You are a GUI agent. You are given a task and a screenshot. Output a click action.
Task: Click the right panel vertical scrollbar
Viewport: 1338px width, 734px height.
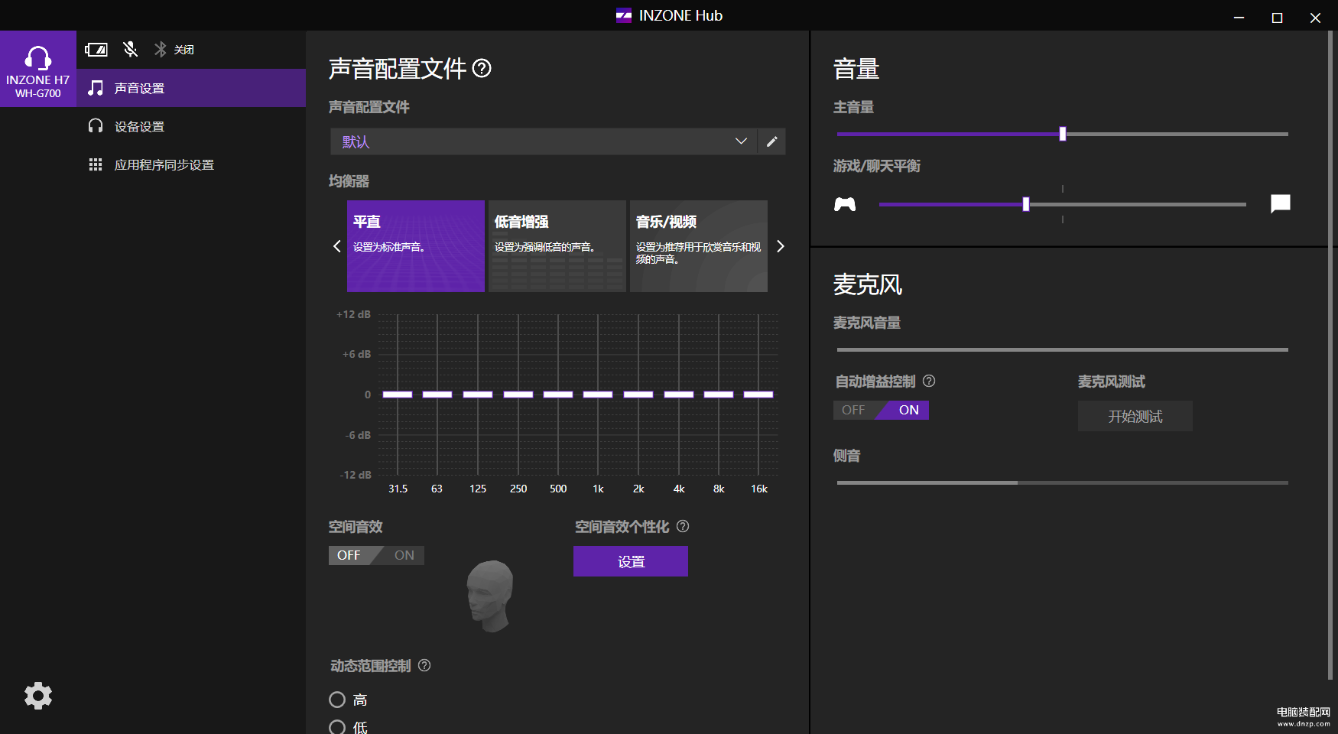click(1330, 356)
